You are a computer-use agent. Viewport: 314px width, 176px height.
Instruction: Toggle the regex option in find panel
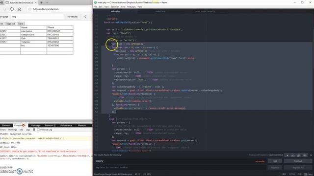coord(287,155)
